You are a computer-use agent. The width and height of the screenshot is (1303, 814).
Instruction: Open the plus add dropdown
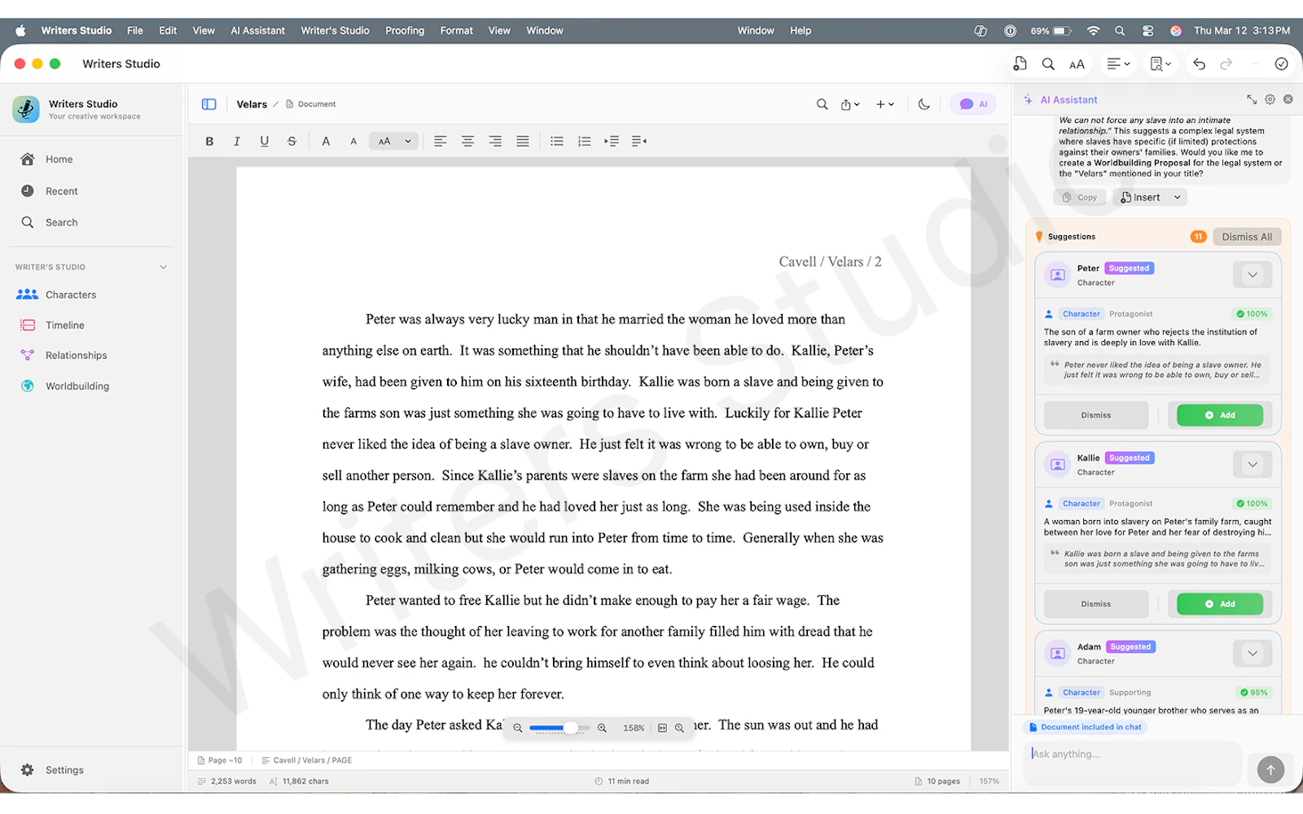[x=885, y=104]
